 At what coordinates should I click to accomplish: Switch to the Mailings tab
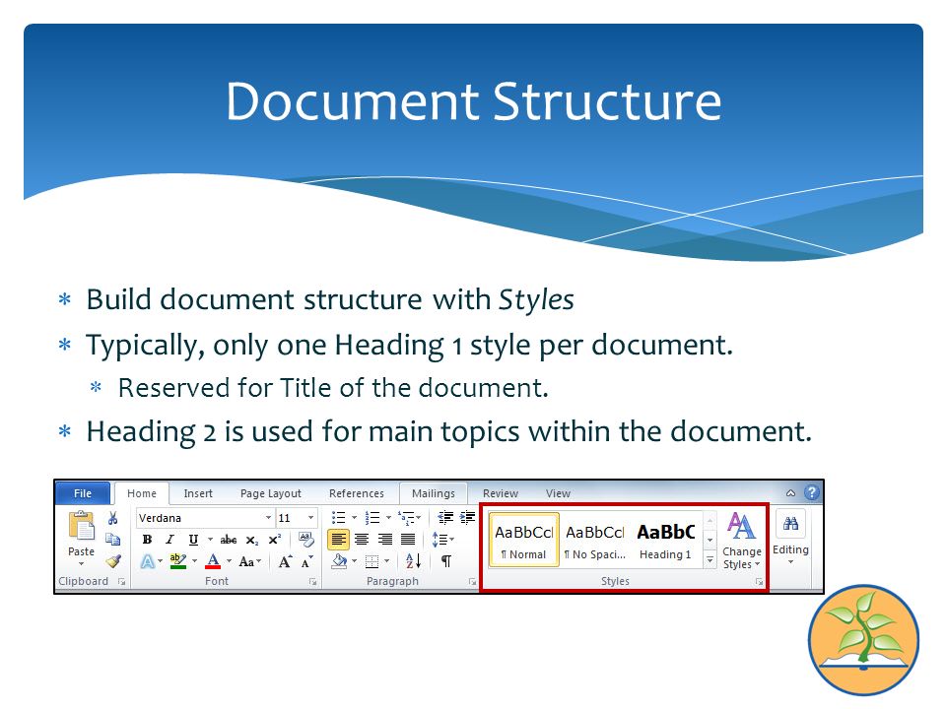tap(434, 493)
